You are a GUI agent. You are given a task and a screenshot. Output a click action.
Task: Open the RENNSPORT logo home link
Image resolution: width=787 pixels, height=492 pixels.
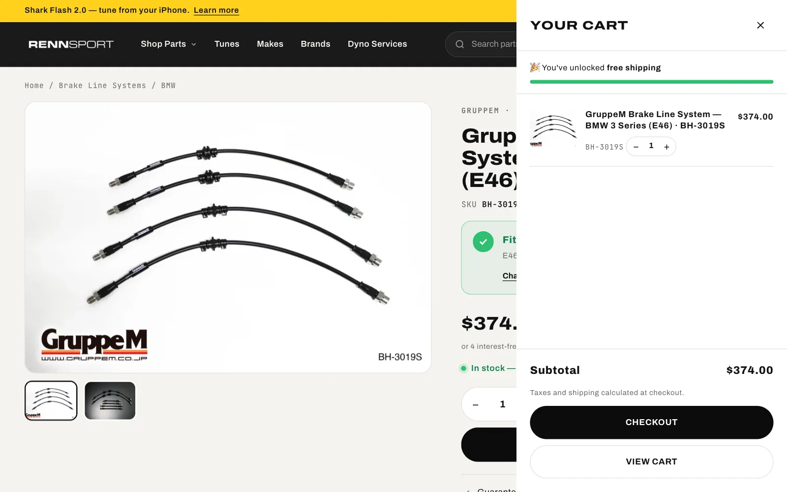(71, 44)
